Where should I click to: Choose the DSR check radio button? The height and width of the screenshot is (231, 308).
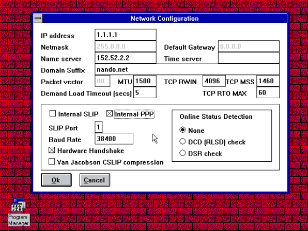[x=182, y=153]
